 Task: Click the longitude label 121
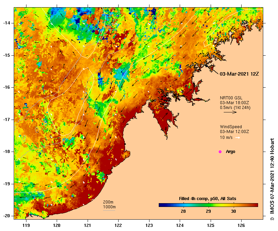[88, 225]
